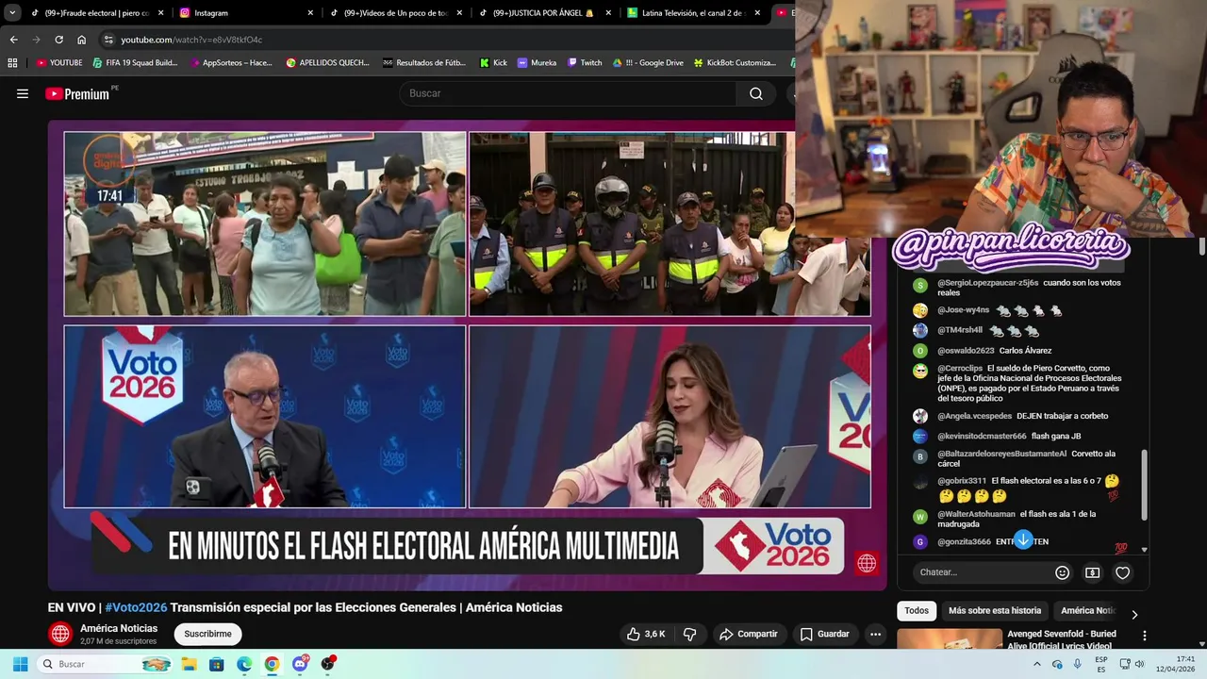Open FIFA 19 Squad Builder bookmark
Viewport: 1207px width, 679px height.
[135, 63]
